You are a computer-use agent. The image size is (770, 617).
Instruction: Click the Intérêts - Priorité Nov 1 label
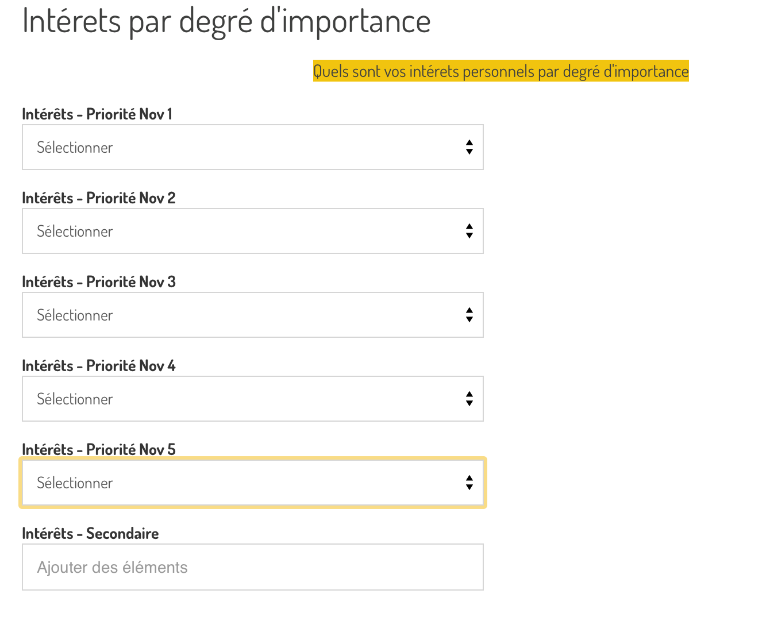[x=97, y=114]
